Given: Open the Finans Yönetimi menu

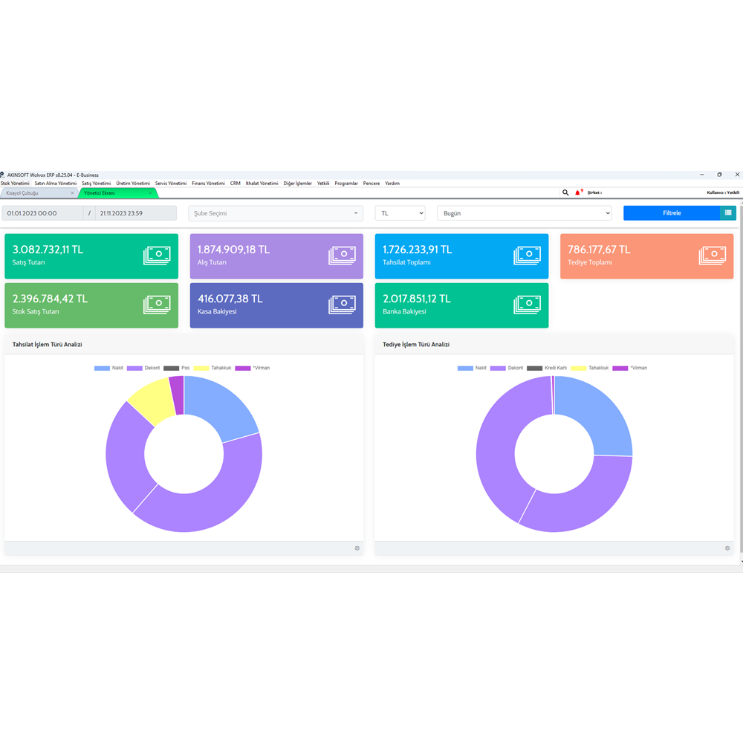Looking at the screenshot, I should [208, 183].
